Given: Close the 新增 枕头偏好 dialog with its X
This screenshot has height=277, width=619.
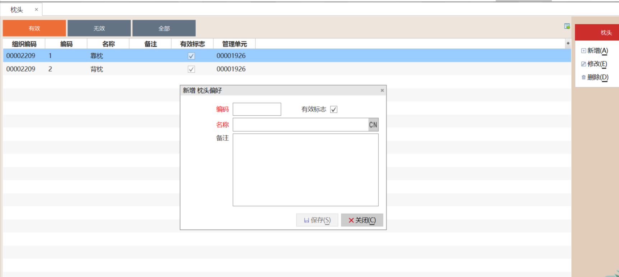Looking at the screenshot, I should click(382, 91).
